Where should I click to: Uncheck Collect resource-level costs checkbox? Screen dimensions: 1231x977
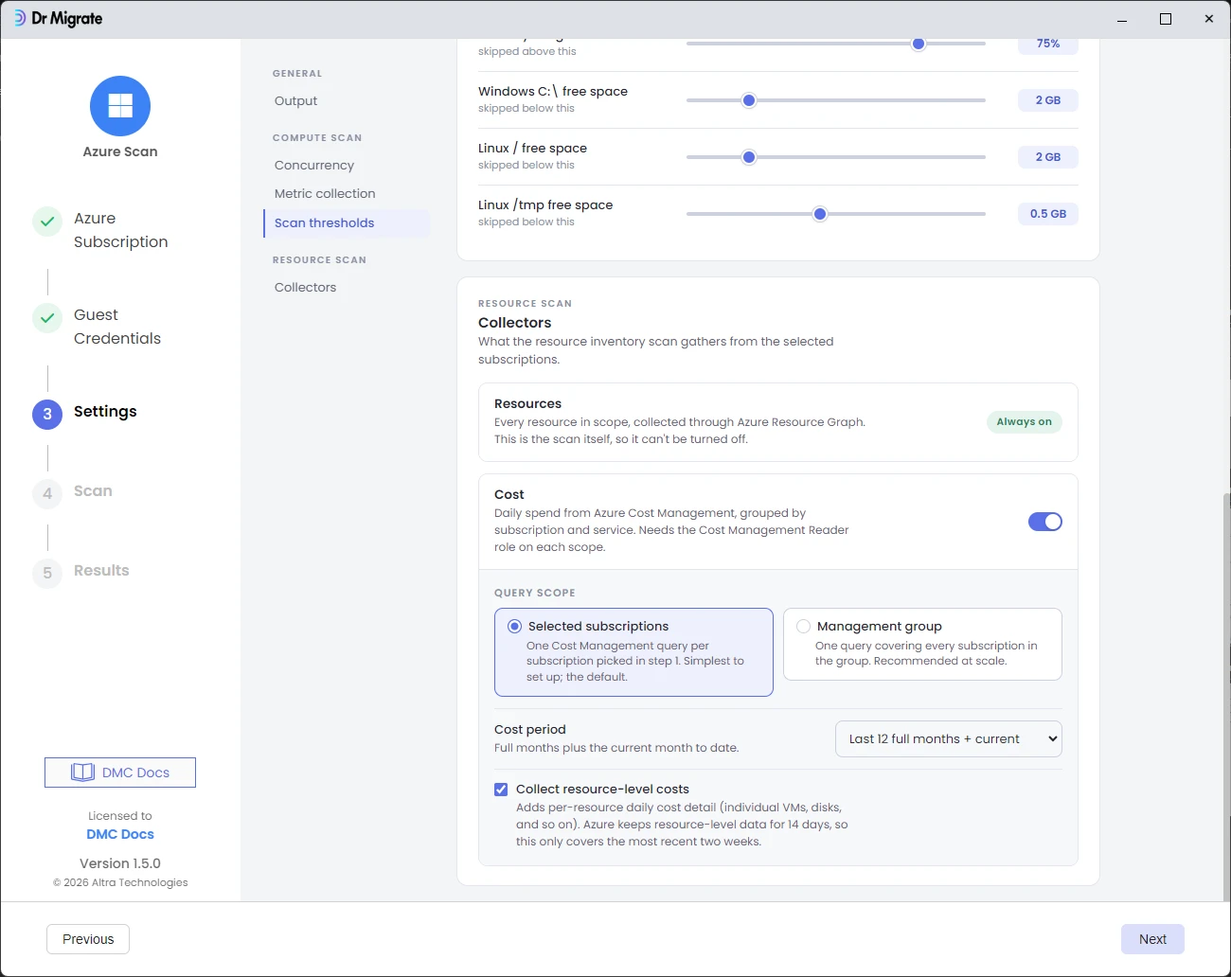pos(501,790)
